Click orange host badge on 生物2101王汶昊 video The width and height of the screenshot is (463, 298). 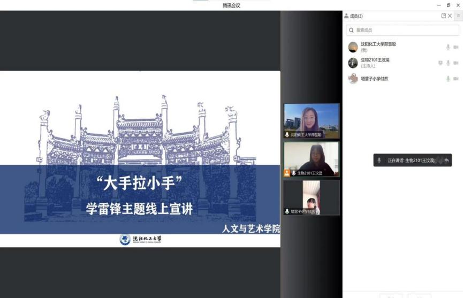pyautogui.click(x=287, y=173)
